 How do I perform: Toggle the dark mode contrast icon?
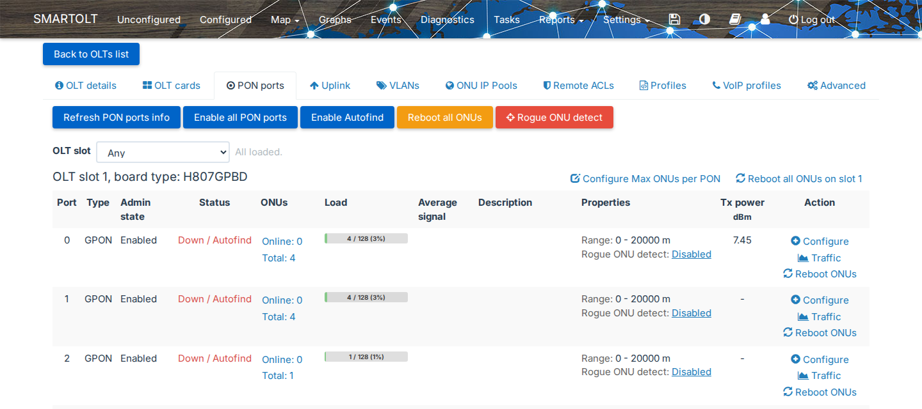(704, 19)
